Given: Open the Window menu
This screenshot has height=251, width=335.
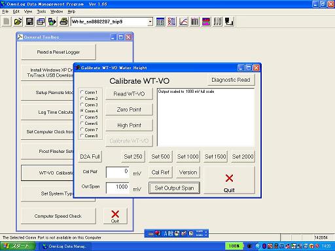Looking at the screenshot, I should [56, 12].
